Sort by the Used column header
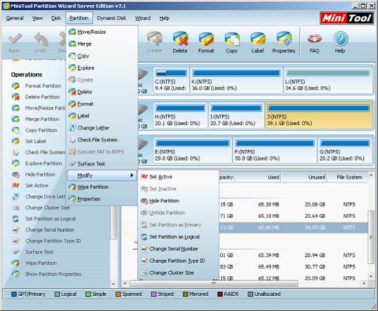The image size is (378, 311). pyautogui.click(x=257, y=177)
